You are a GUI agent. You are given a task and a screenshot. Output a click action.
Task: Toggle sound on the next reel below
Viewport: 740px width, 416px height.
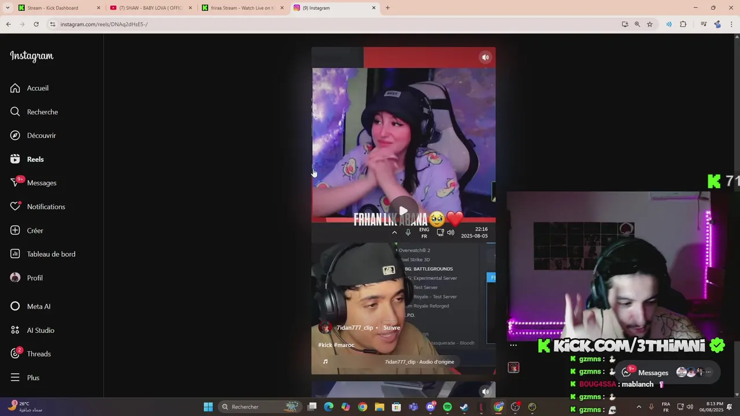point(486,392)
